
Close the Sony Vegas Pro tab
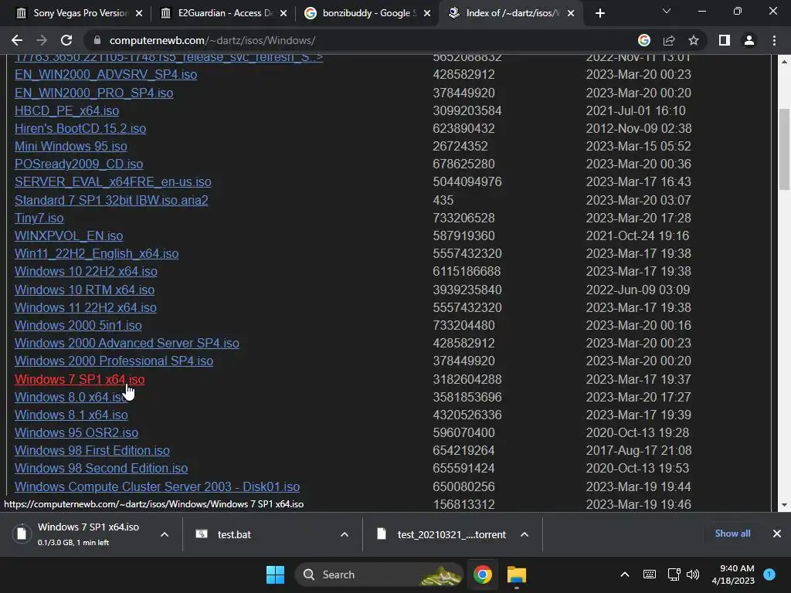tap(139, 13)
